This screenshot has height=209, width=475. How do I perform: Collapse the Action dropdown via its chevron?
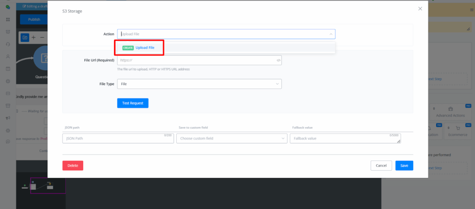click(x=330, y=34)
